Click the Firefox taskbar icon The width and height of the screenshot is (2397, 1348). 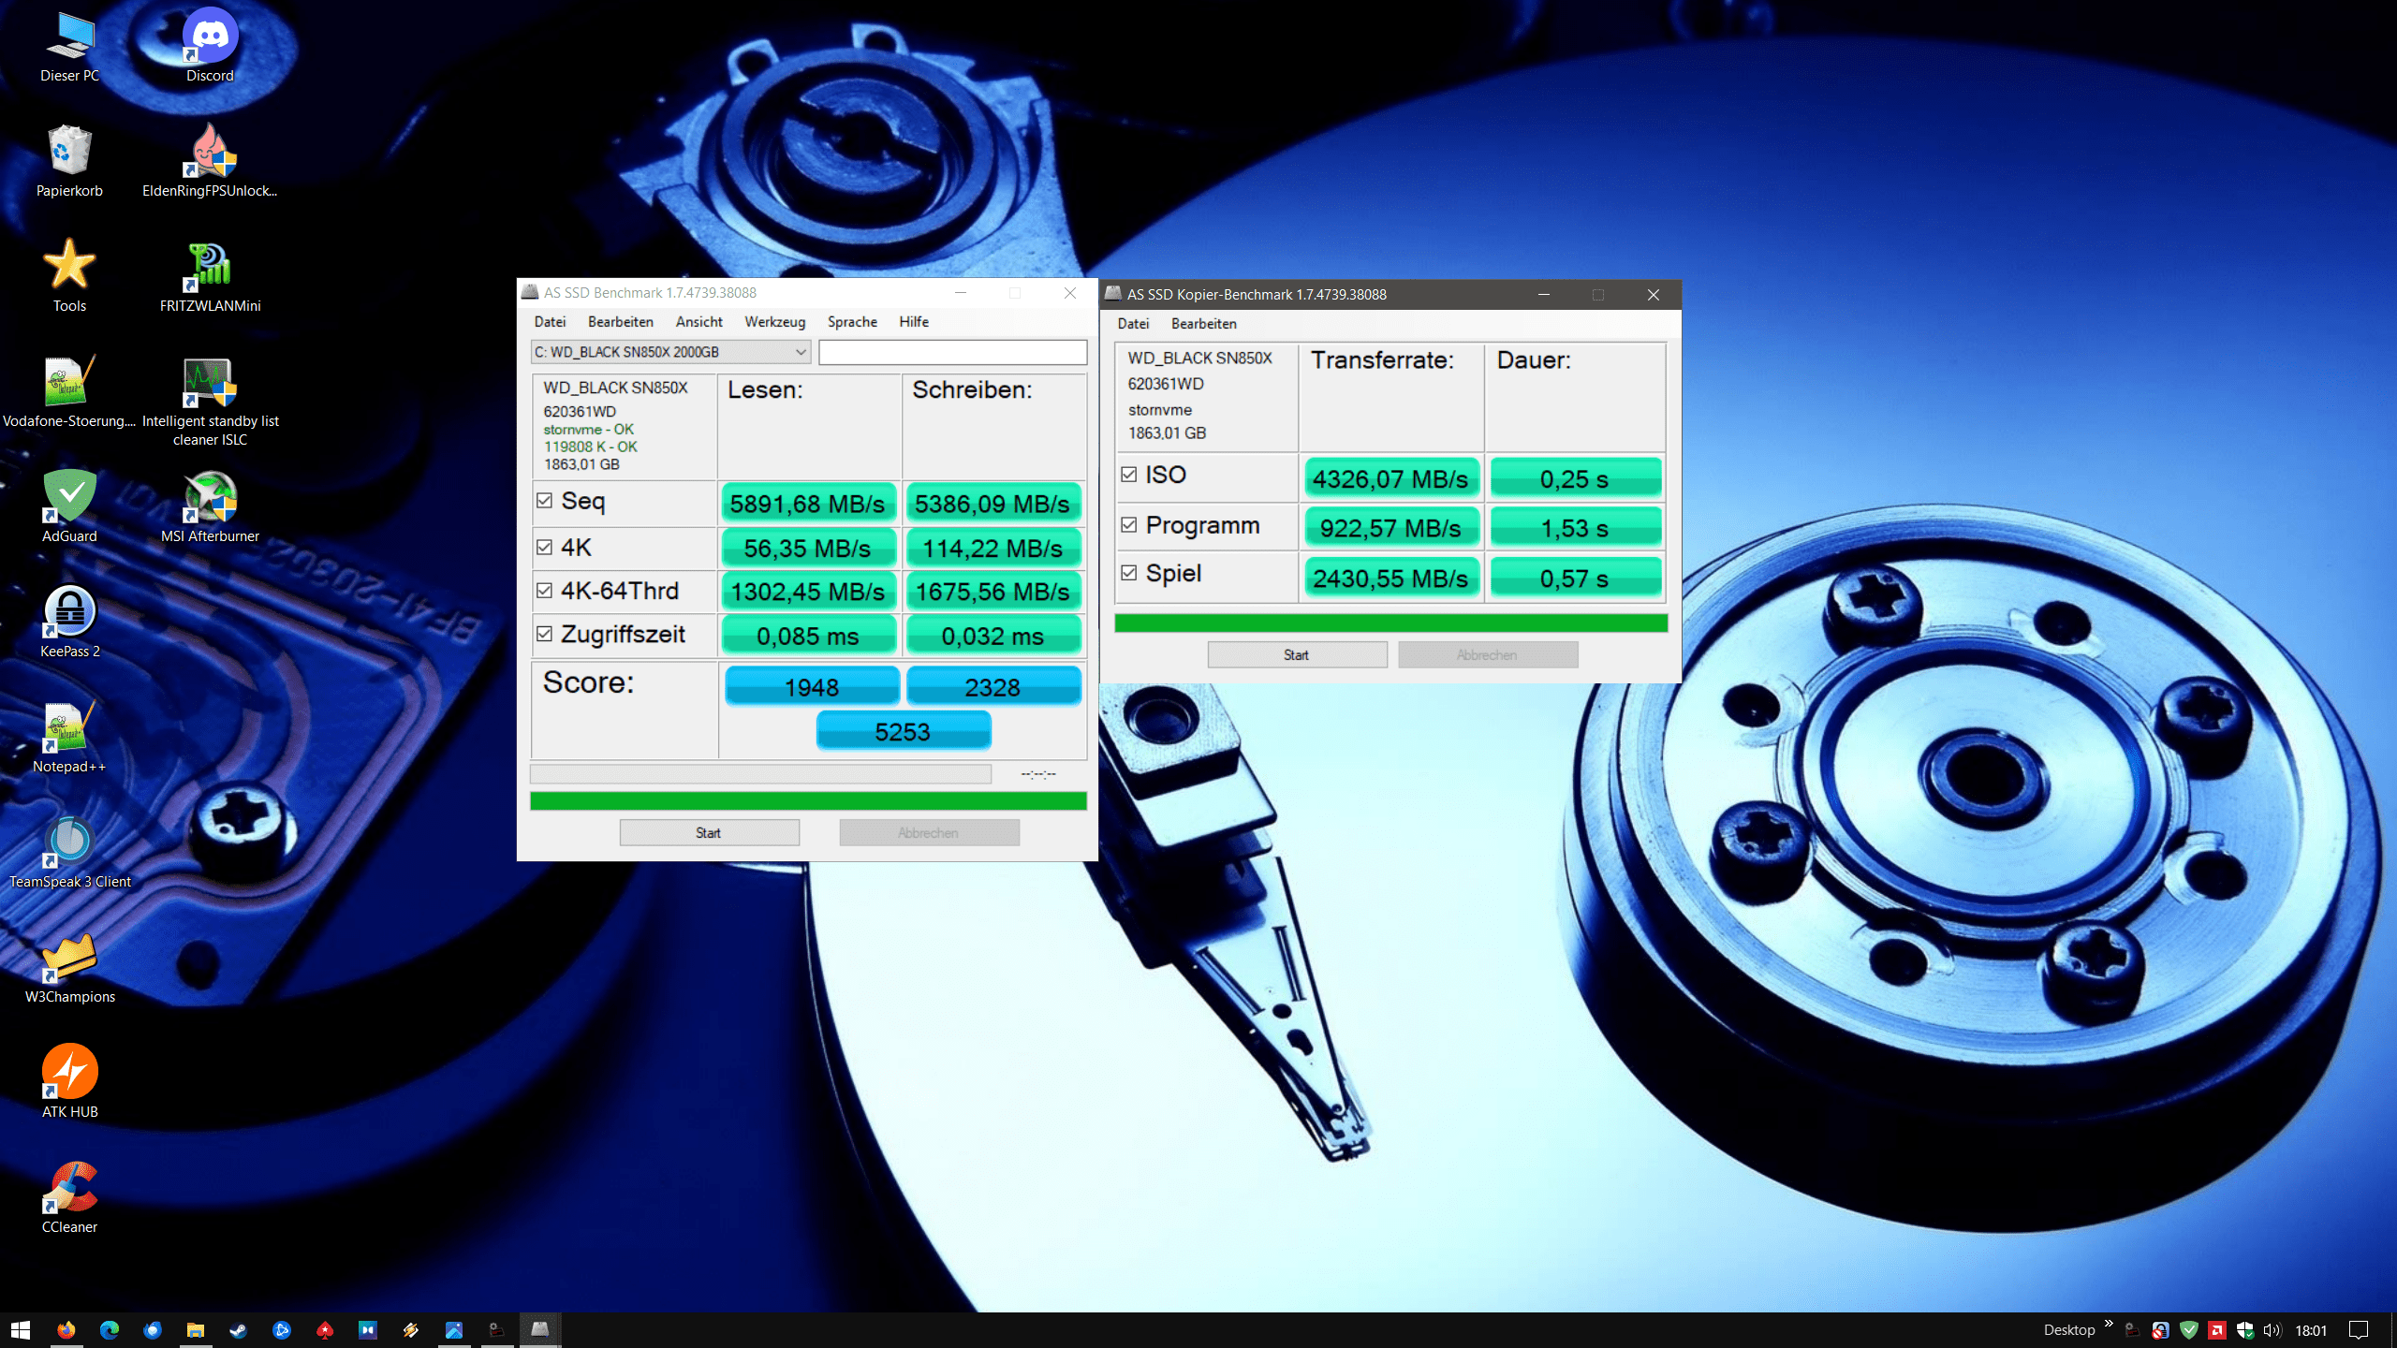pyautogui.click(x=66, y=1329)
